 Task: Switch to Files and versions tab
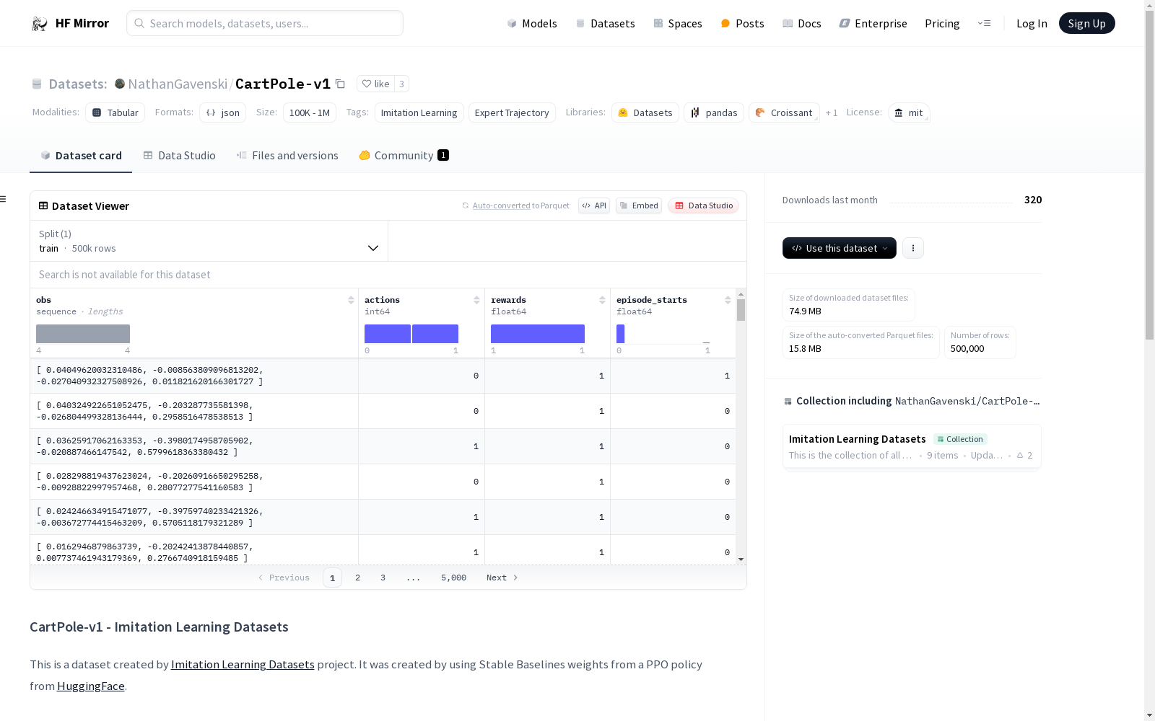(x=287, y=156)
